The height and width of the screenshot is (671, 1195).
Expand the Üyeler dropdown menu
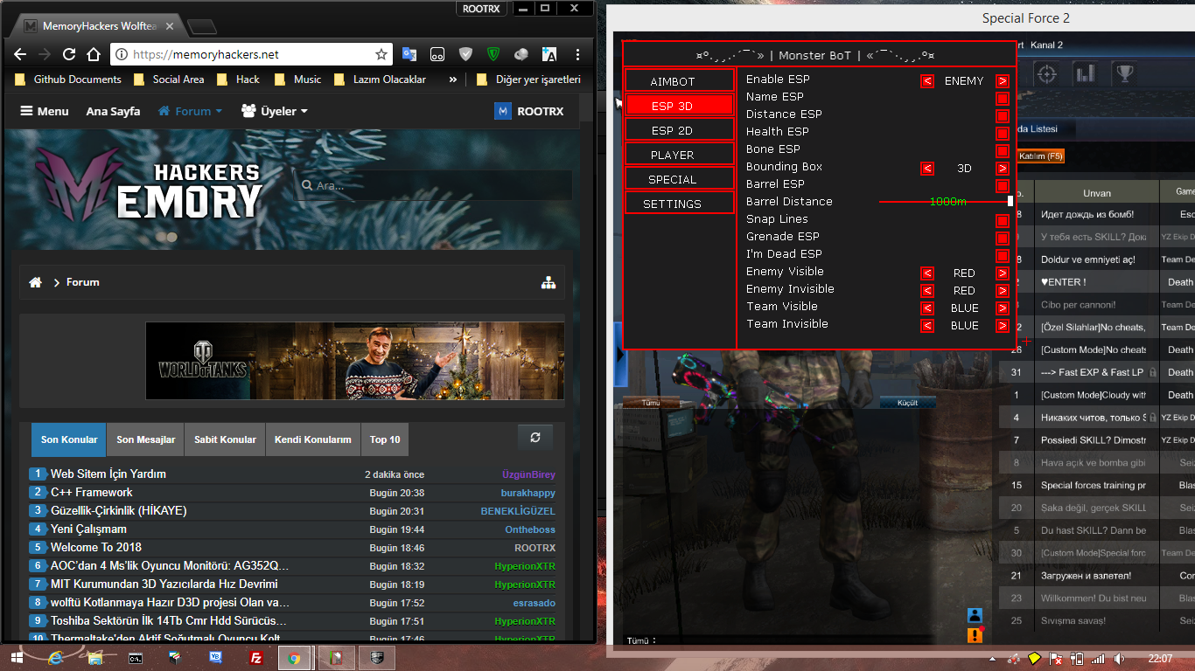(x=275, y=111)
